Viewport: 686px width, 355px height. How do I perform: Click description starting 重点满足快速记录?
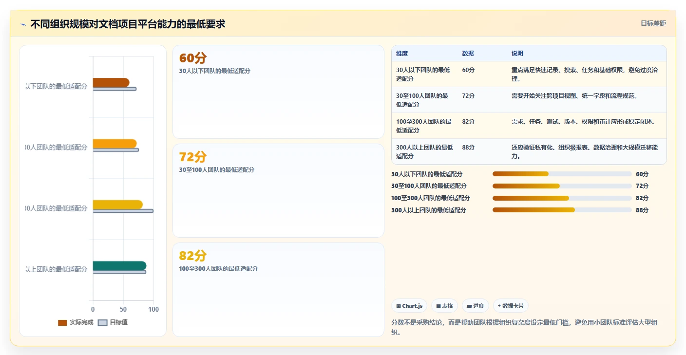(x=585, y=74)
